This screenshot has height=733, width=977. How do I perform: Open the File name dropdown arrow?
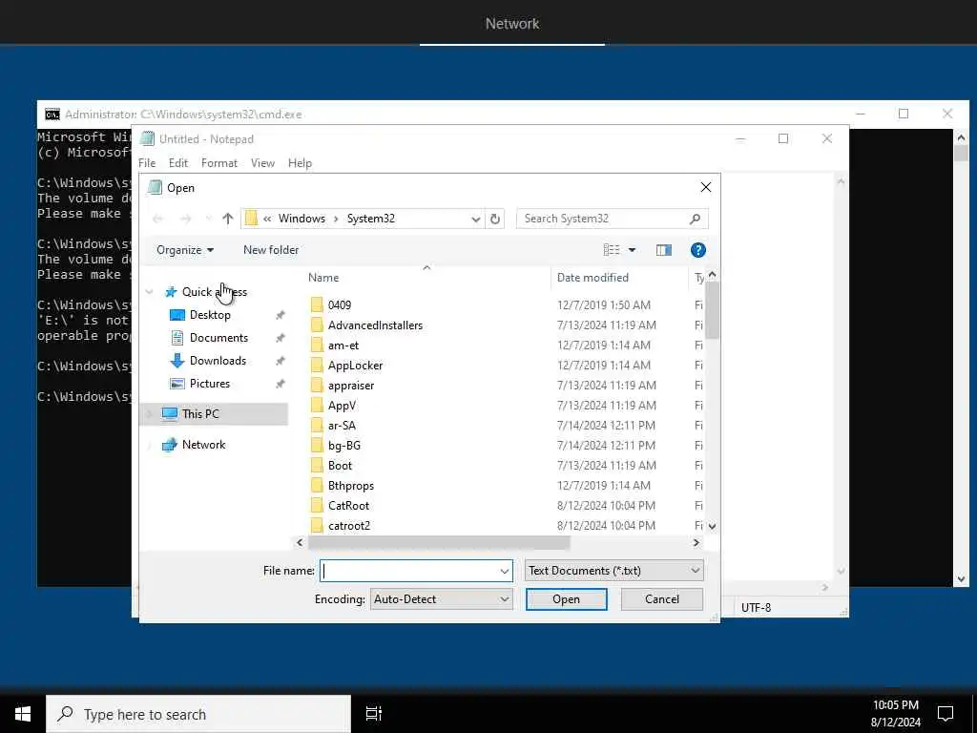click(x=504, y=571)
